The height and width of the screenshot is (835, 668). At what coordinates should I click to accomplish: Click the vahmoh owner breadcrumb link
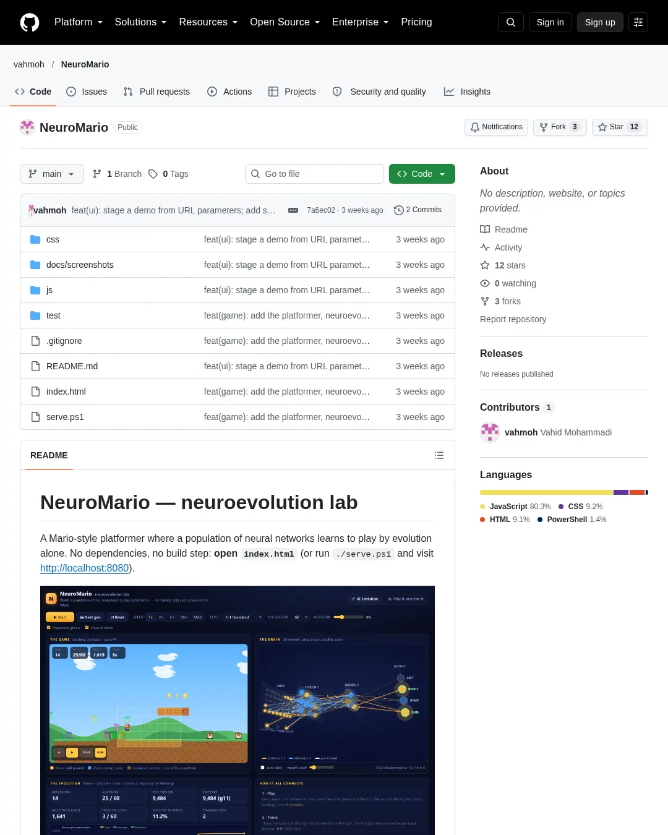pos(29,64)
